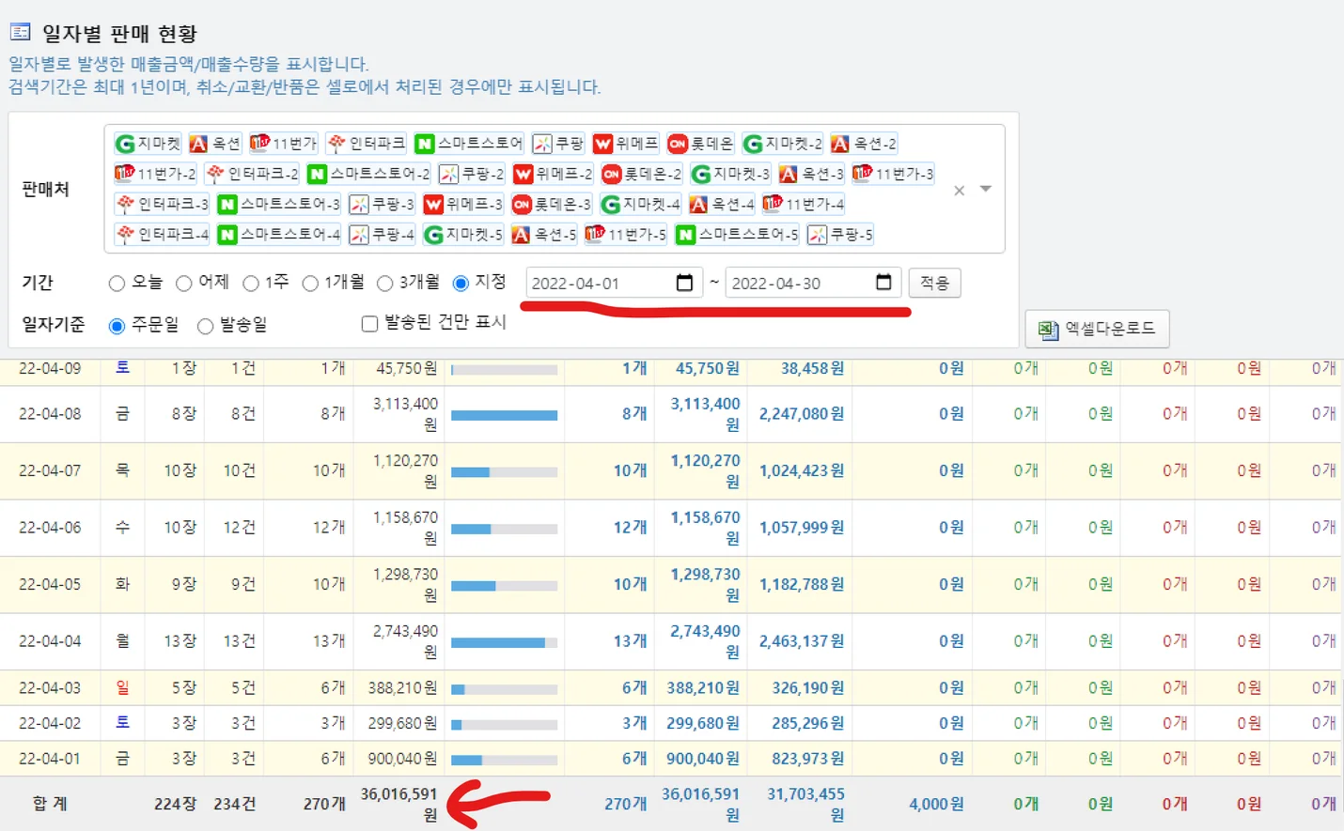Click the 31,703,455원 total in 합계 row
This screenshot has height=831, width=1344.
pyautogui.click(x=805, y=805)
